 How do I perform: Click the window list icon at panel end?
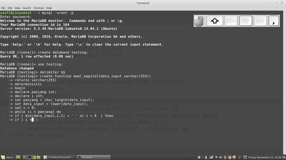(x=284, y=157)
